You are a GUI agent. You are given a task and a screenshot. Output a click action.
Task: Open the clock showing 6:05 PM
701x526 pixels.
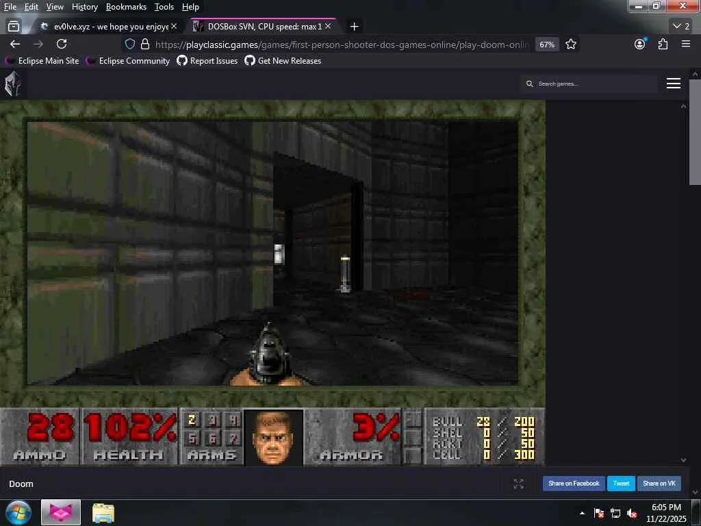[x=666, y=513]
